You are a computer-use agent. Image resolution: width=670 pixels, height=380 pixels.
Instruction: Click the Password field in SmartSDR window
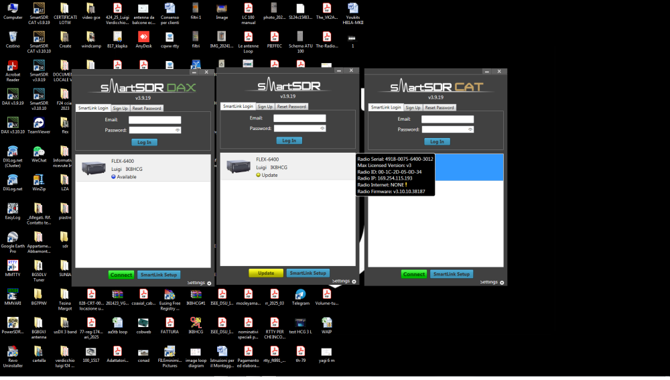click(x=299, y=128)
